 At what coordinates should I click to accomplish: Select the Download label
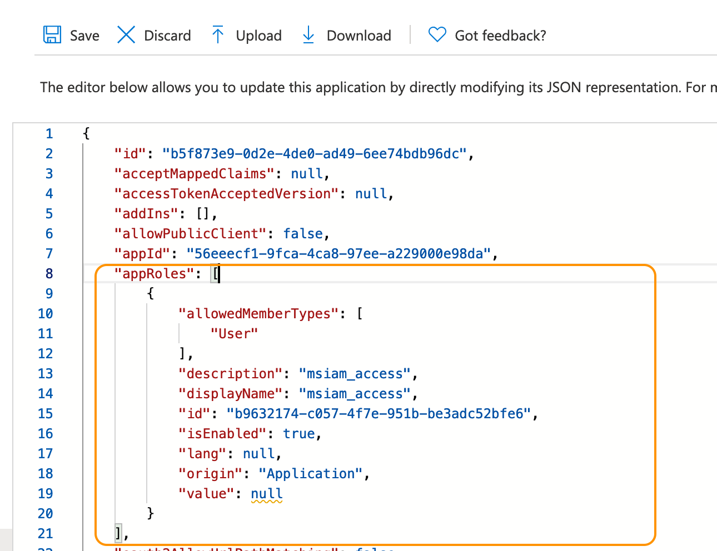359,36
